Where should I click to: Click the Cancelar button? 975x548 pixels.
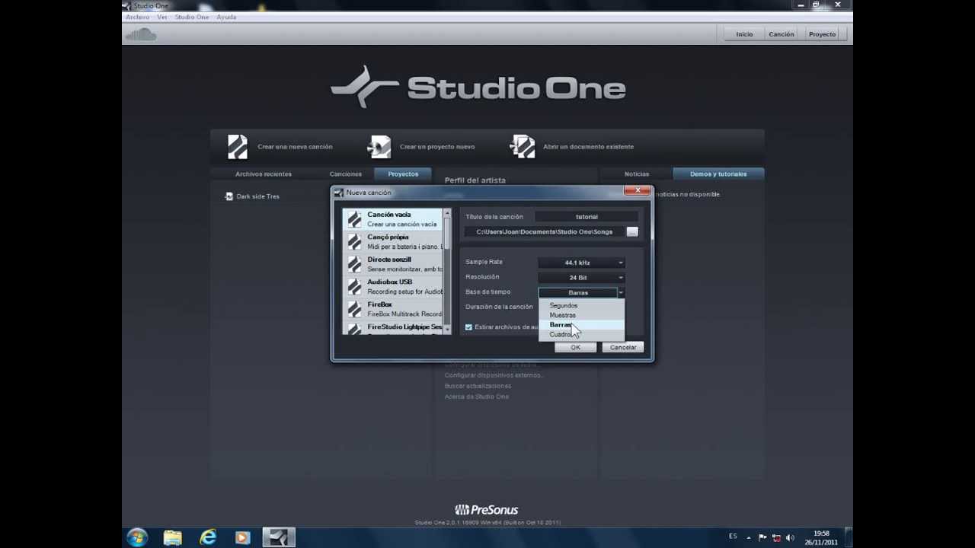623,348
